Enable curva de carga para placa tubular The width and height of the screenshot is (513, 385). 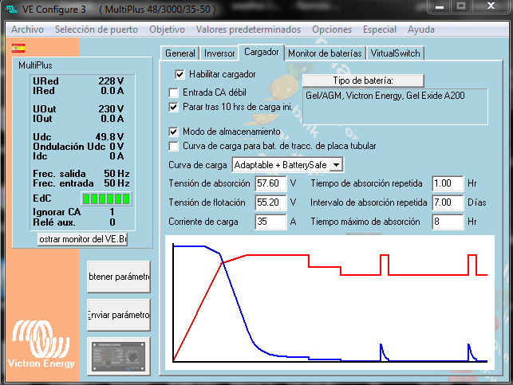click(x=173, y=146)
